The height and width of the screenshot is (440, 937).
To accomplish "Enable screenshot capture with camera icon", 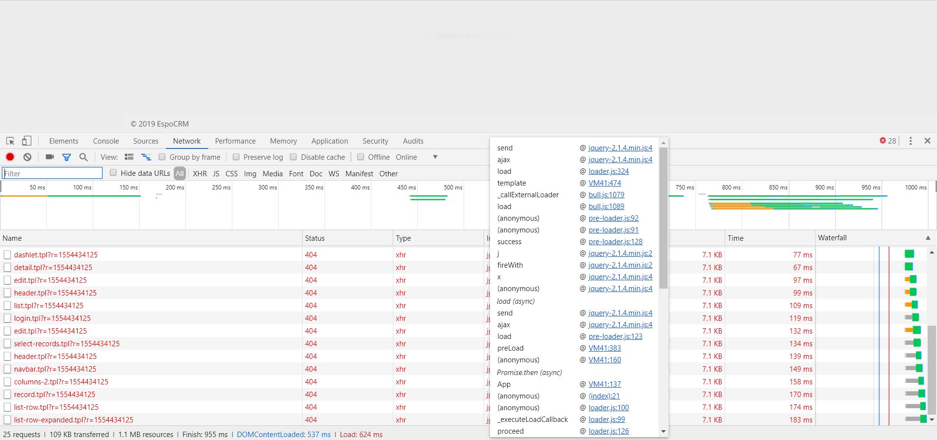I will pos(49,157).
